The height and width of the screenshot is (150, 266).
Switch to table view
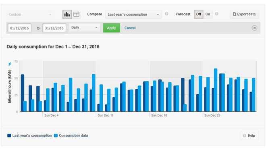pos(76,14)
